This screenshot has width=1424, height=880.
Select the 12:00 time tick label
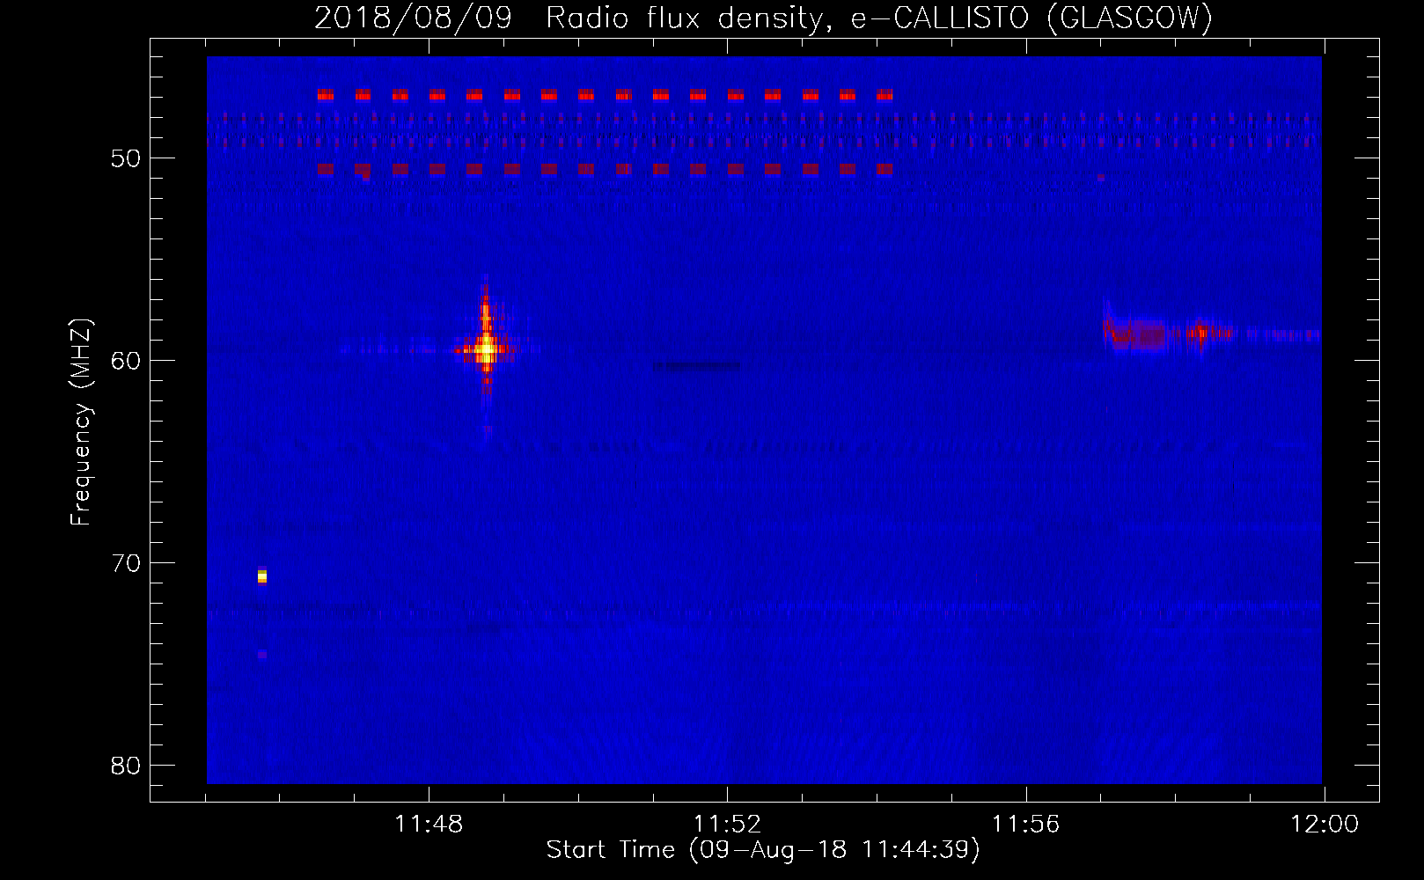click(x=1324, y=825)
